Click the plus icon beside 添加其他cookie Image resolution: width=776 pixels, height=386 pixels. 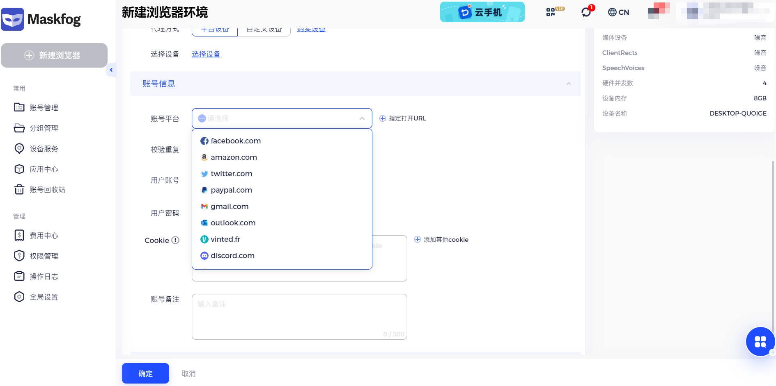pos(418,240)
